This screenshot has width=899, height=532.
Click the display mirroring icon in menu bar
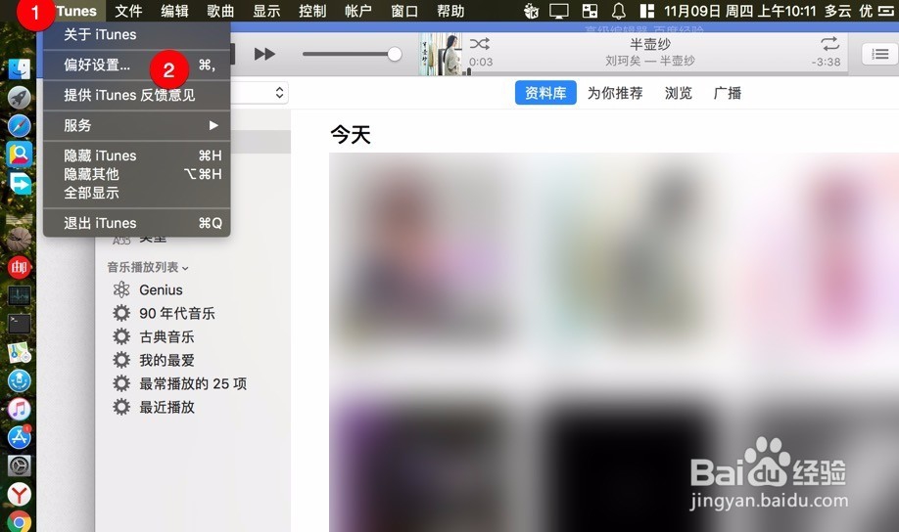(559, 11)
